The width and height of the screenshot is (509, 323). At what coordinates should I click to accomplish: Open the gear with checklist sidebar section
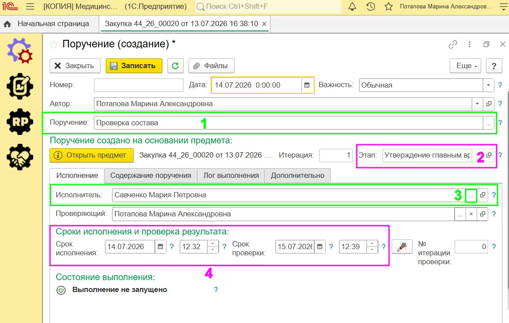pyautogui.click(x=20, y=86)
